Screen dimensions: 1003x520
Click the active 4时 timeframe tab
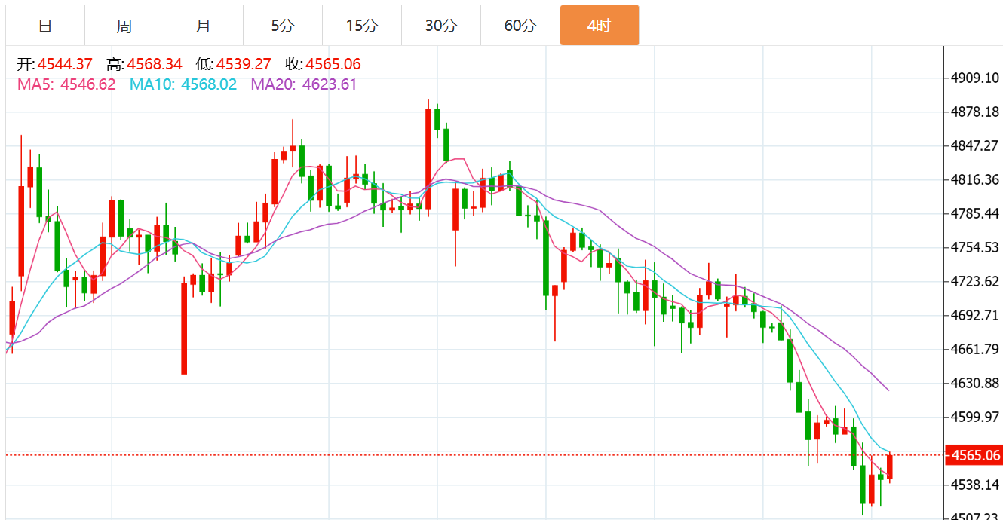(x=600, y=26)
